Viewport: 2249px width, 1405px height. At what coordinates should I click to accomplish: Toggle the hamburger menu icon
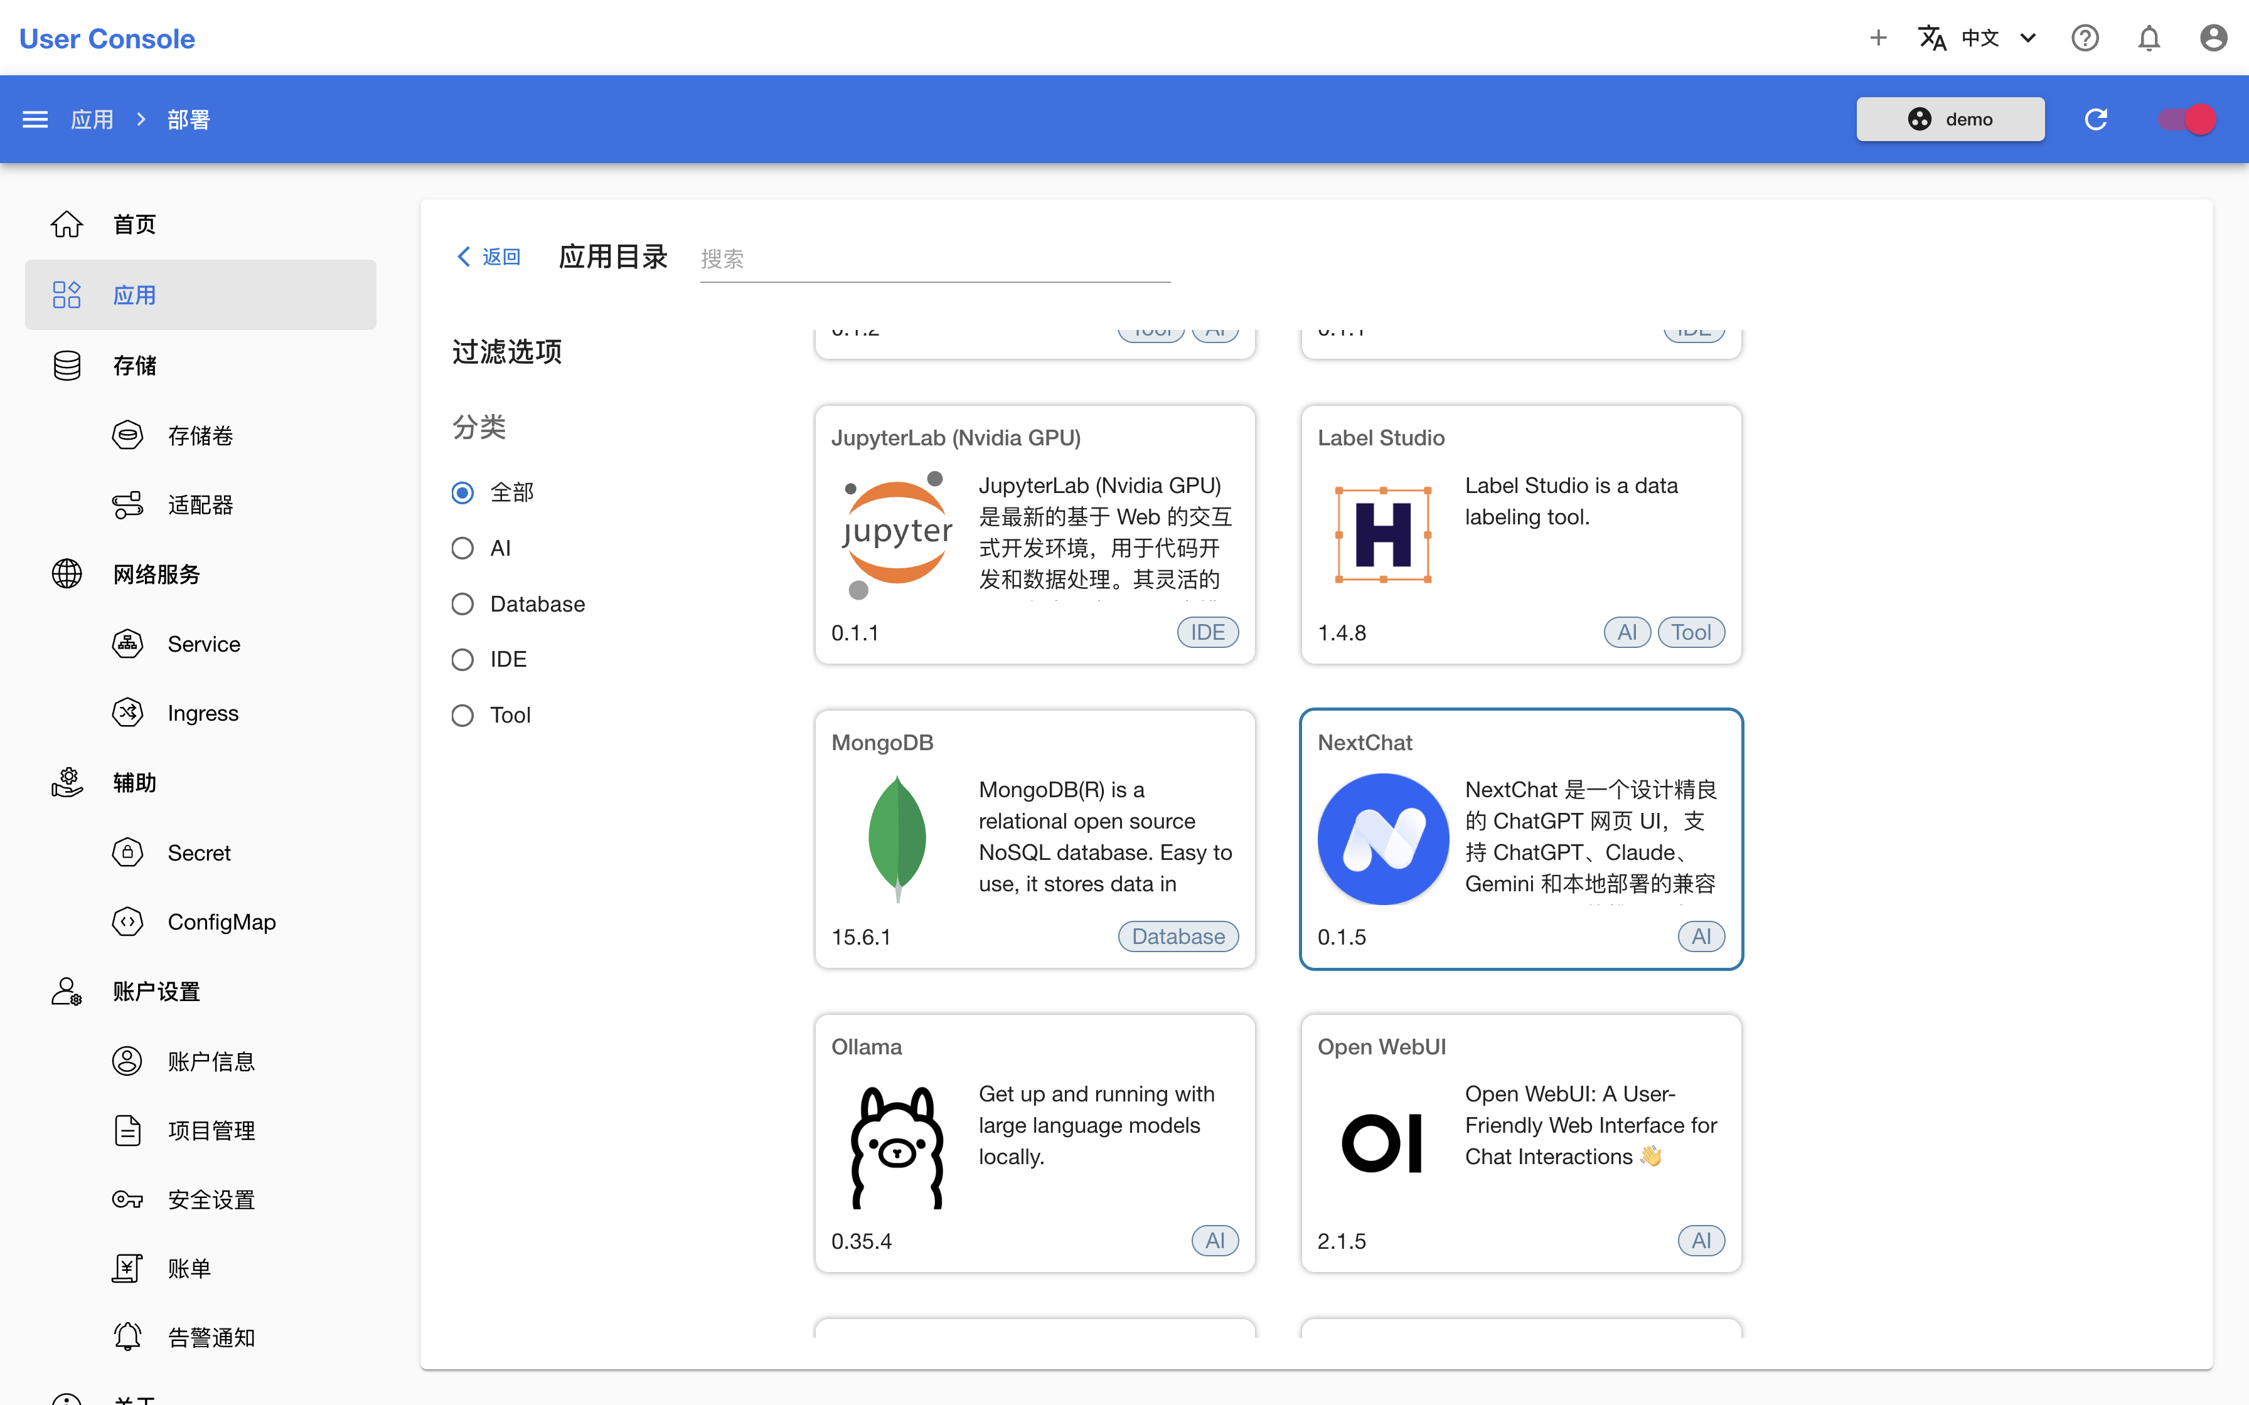pyautogui.click(x=35, y=119)
